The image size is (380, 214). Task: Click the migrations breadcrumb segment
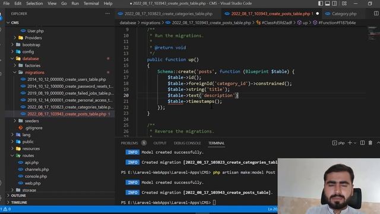[x=150, y=23]
